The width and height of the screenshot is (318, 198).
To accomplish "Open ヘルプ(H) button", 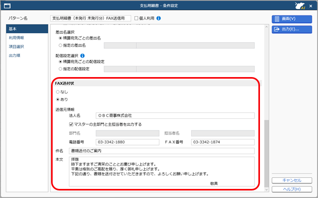I will click(x=292, y=189).
